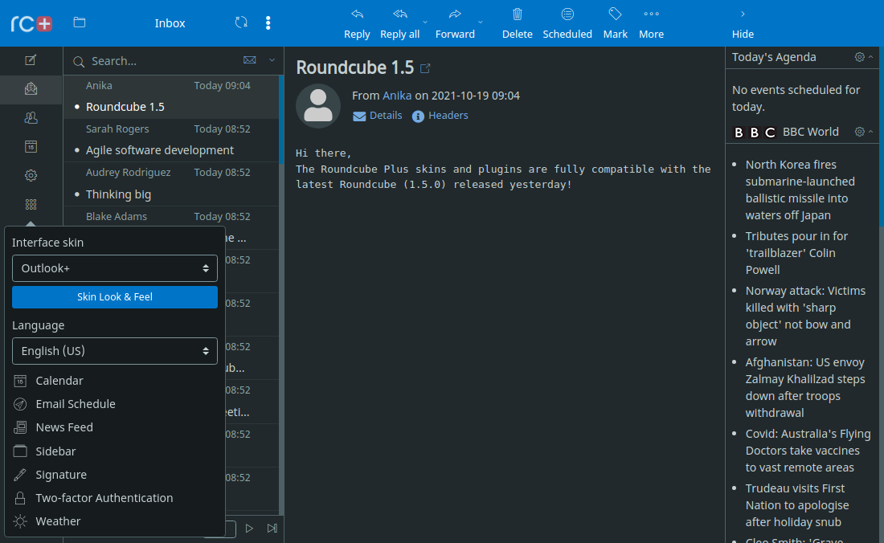The width and height of the screenshot is (884, 543).
Task: Open the Norway attack headline
Action: [805, 316]
